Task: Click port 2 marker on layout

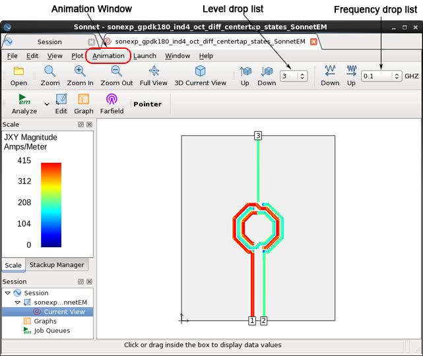Action: [x=264, y=320]
